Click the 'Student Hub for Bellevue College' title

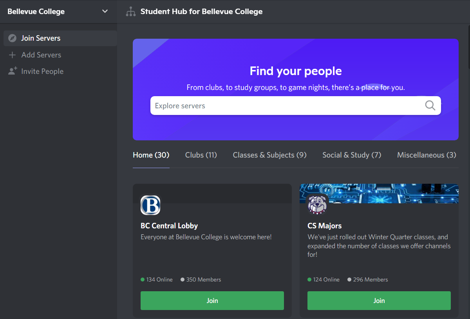pos(202,12)
